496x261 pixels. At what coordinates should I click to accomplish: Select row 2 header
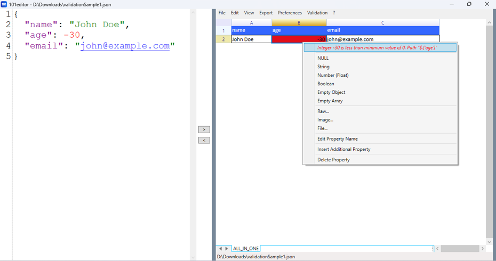pos(223,39)
